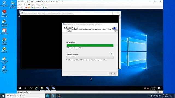Select the GOM Player desktop shortcut
Image resolution: width=175 pixels, height=98 pixels.
click(x=4, y=31)
